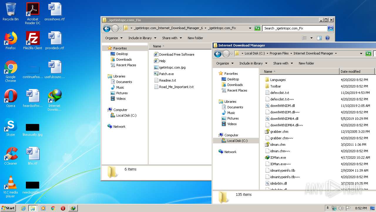The width and height of the screenshot is (376, 212).
Task: Open CCleaner desktop shortcut
Action: pos(11,156)
